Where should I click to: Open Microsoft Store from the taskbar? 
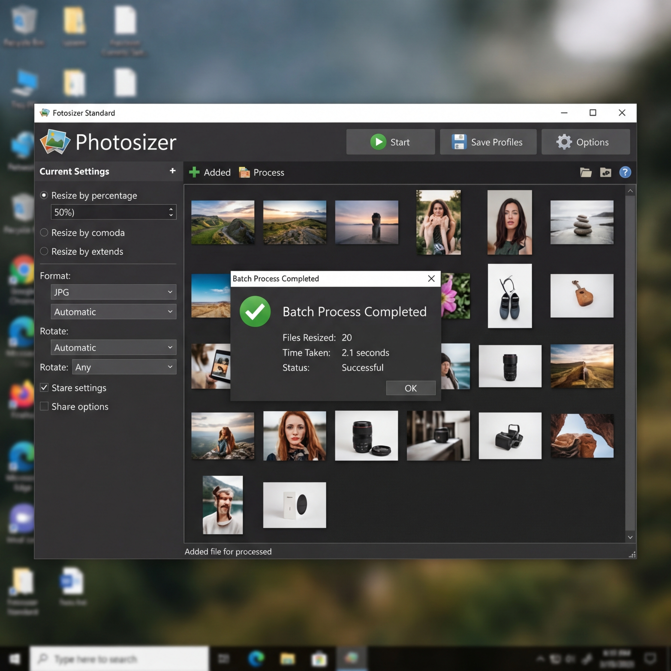(319, 659)
